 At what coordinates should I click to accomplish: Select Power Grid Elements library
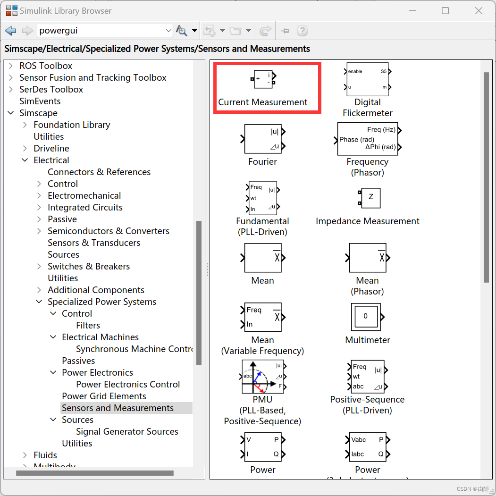(x=104, y=396)
